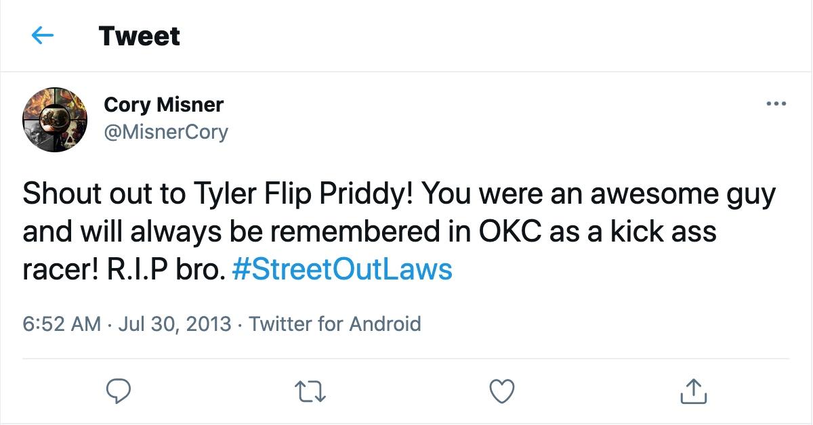Select the Tweet header tab
The image size is (813, 425).
click(139, 36)
